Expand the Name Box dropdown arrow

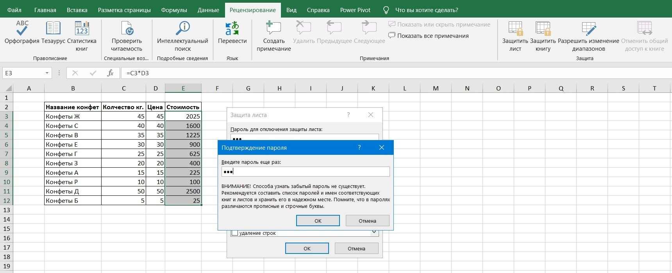(47, 73)
